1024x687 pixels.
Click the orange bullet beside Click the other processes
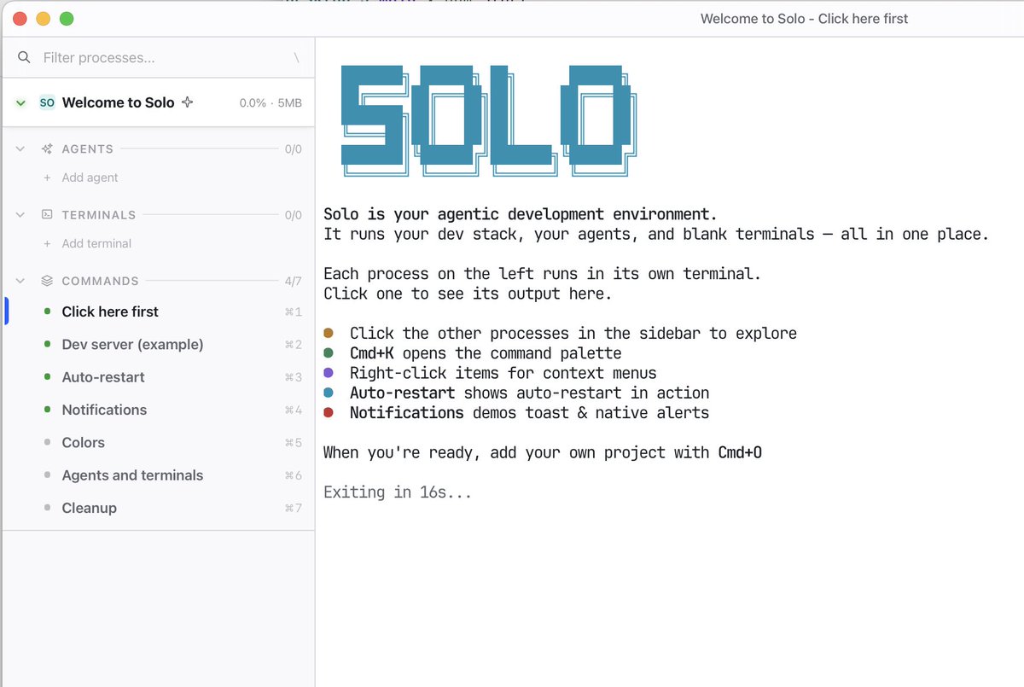tap(329, 334)
